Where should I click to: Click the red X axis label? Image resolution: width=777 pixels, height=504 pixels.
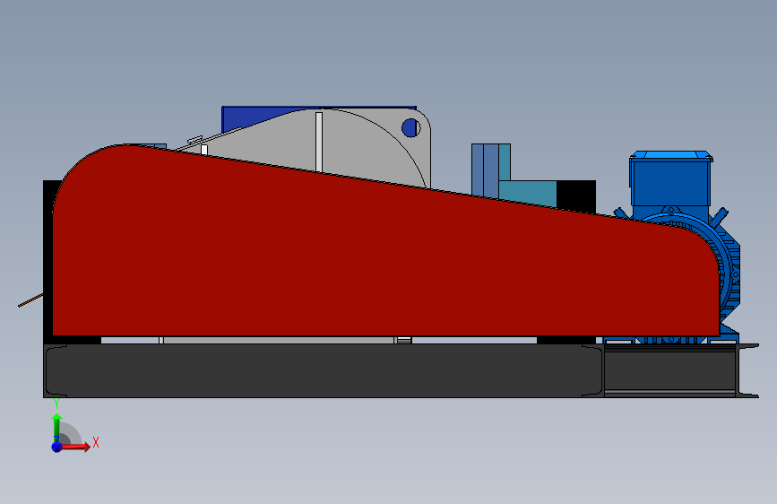[96, 442]
